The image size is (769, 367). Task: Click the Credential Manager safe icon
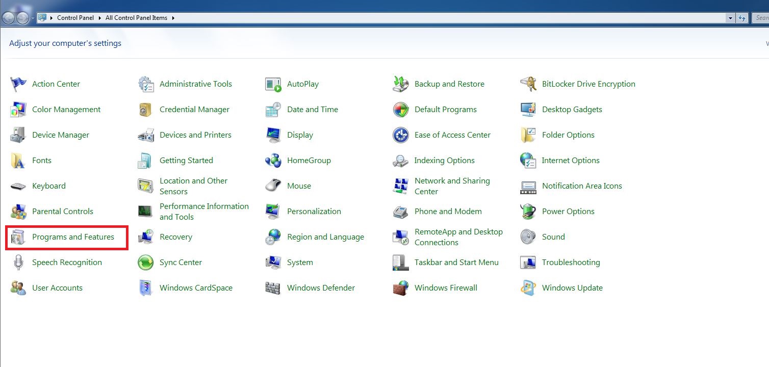click(x=146, y=110)
